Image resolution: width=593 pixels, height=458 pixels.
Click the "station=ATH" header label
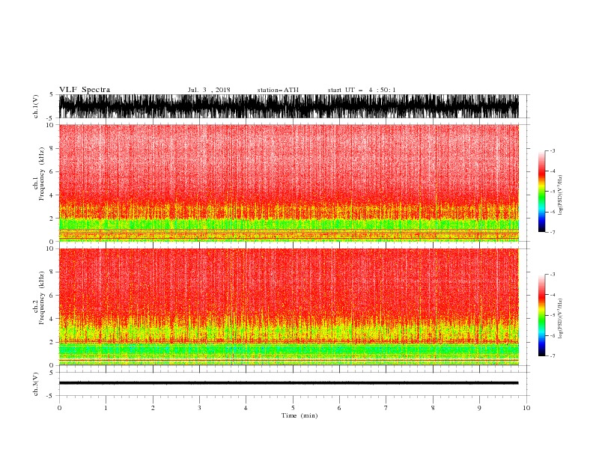[x=278, y=90]
